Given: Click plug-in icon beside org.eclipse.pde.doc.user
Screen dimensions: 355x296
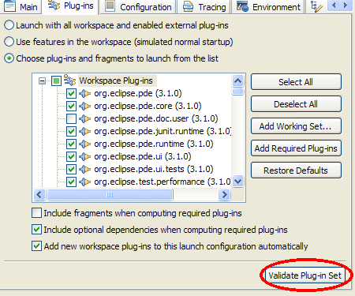Looking at the screenshot, I should click(85, 118).
